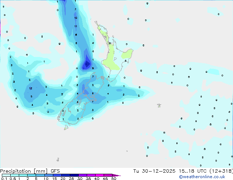
Task: Click the '(12+318)' forecast run text
Action: [x=221, y=171]
